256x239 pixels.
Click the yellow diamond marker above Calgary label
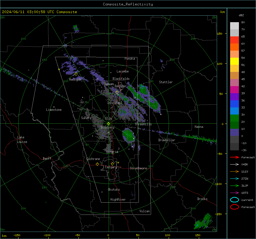tap(112, 164)
